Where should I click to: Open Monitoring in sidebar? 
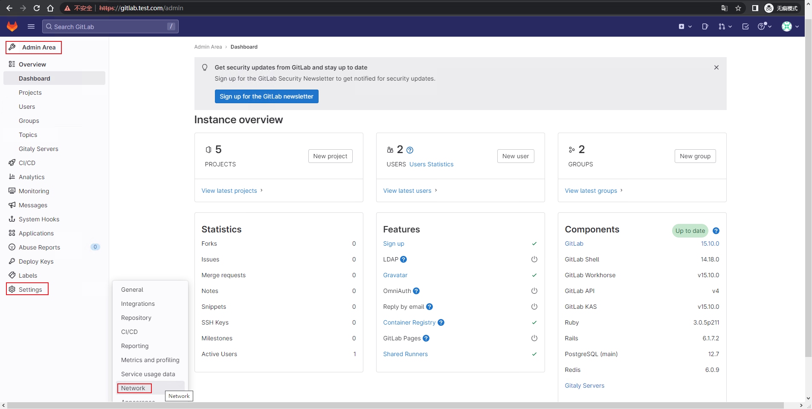(34, 191)
